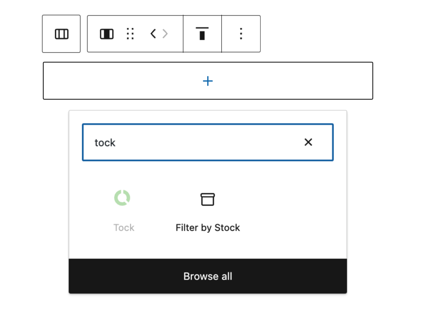This screenshot has height=314, width=424.
Task: Open the vertical alignment dropdown
Action: [x=202, y=34]
